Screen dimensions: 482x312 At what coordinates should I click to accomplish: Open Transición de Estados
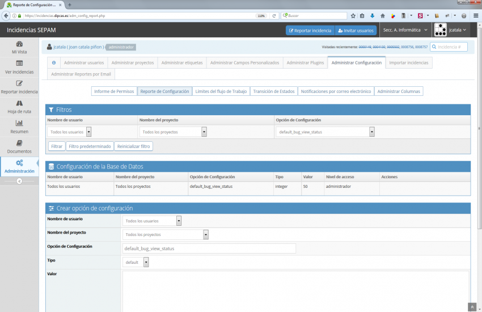click(273, 91)
